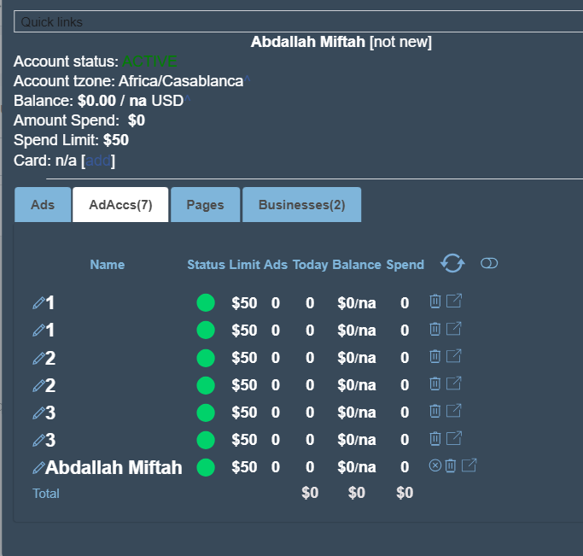Click the trash icon in Abdallah Miftah row
The height and width of the screenshot is (556, 583).
pyautogui.click(x=451, y=466)
